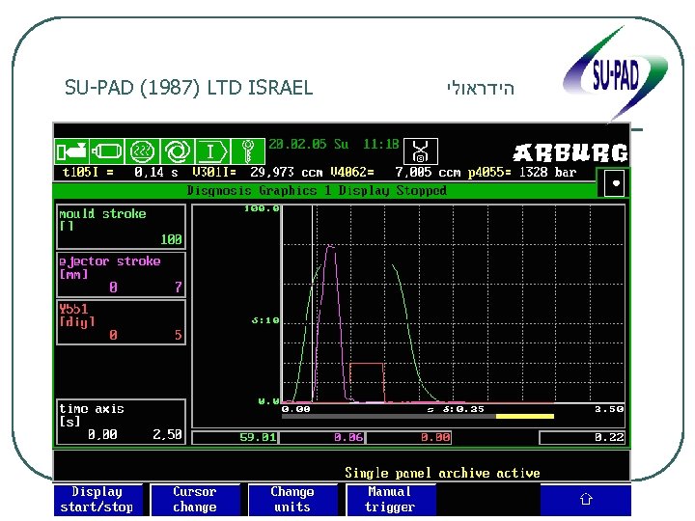This screenshot has width=695, height=521.
Task: Click the injection unit icon in green toolbar
Action: pyautogui.click(x=71, y=151)
